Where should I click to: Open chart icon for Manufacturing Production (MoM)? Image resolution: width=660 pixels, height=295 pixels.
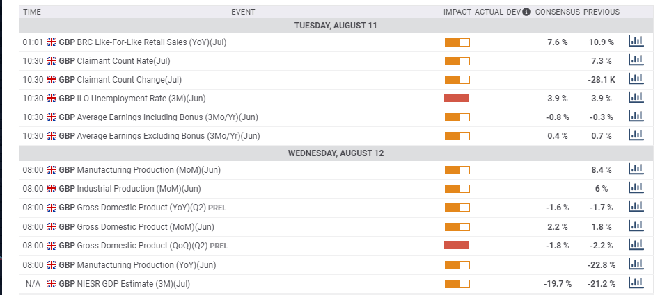(635, 169)
